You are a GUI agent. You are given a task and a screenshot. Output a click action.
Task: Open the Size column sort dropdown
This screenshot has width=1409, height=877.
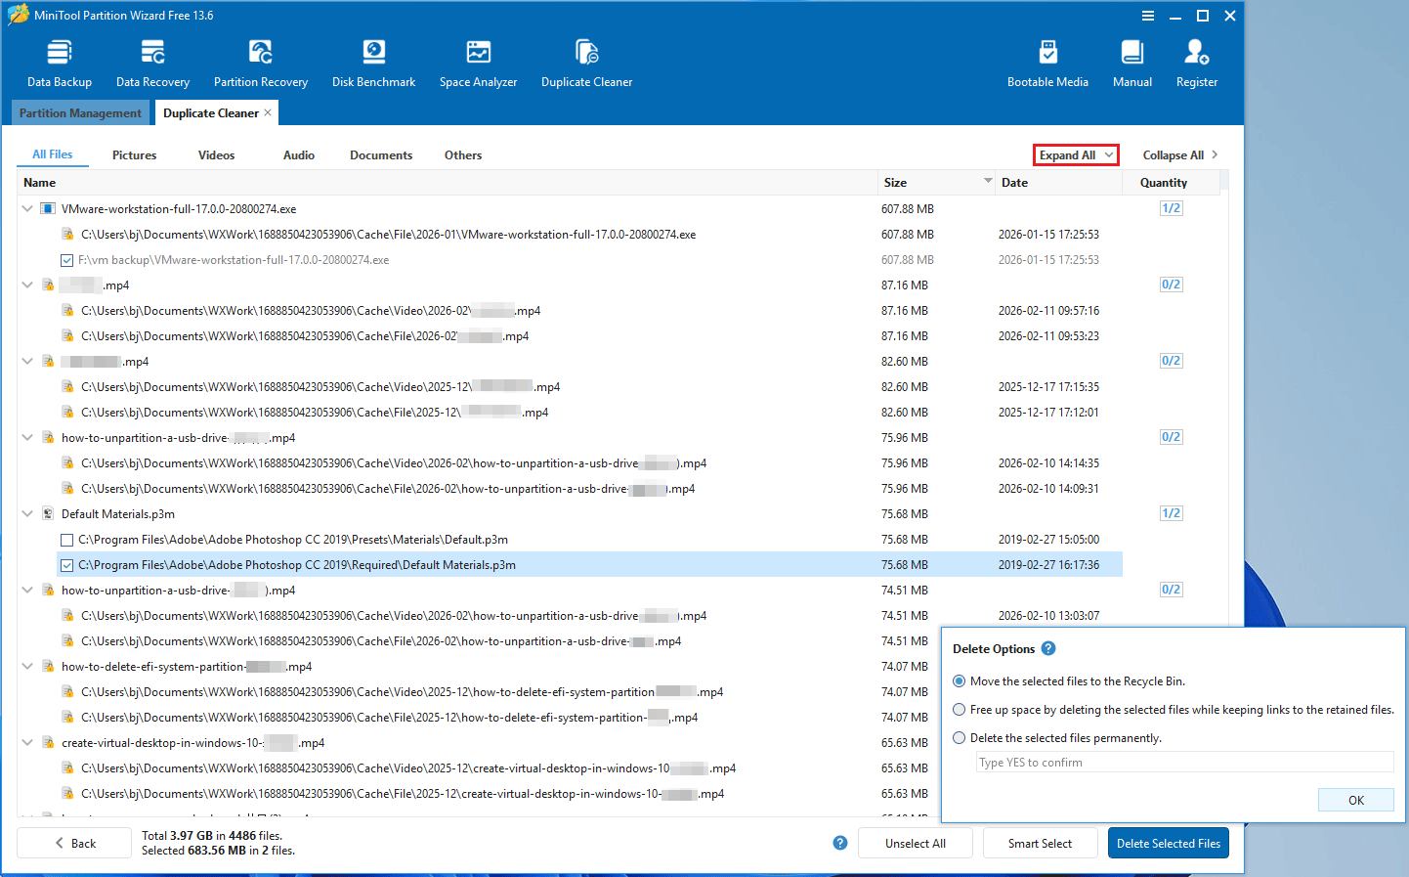pos(987,182)
